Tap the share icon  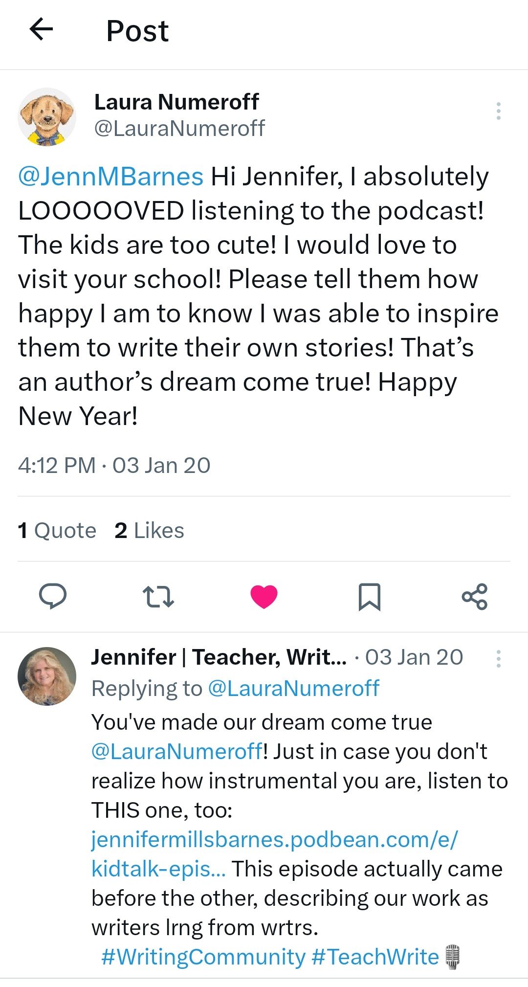point(475,597)
